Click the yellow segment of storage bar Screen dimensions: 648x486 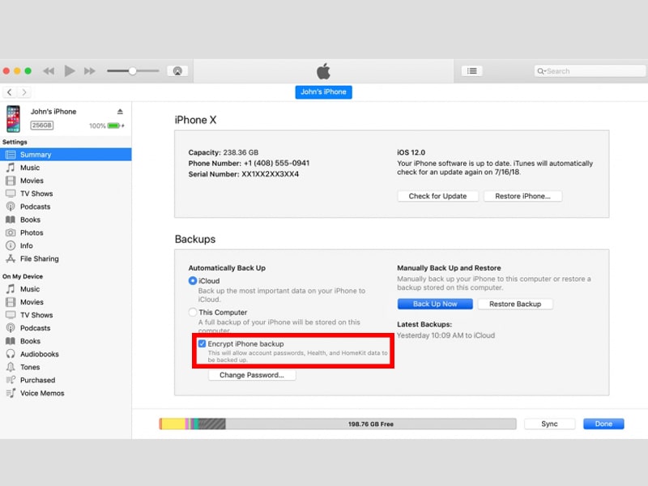[x=173, y=424]
